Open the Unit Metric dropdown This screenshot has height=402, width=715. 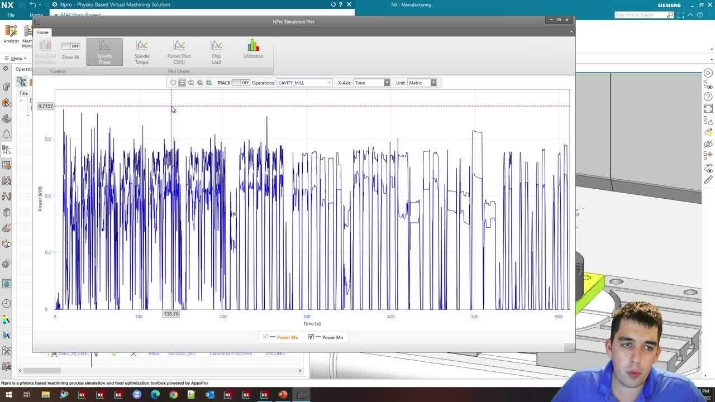point(422,83)
